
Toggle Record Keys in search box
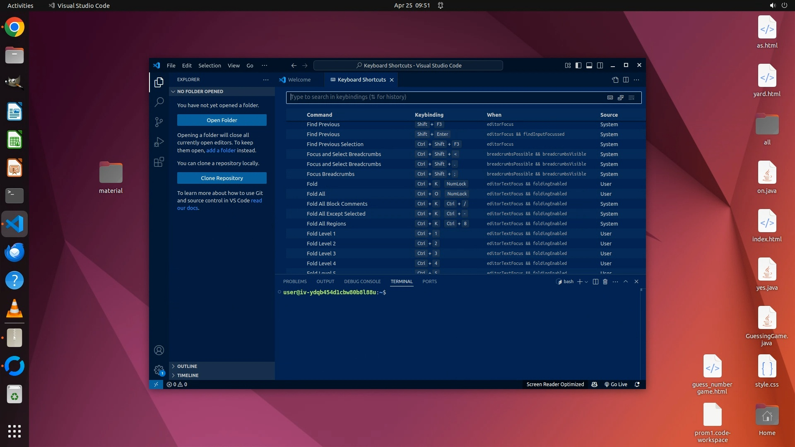610,97
